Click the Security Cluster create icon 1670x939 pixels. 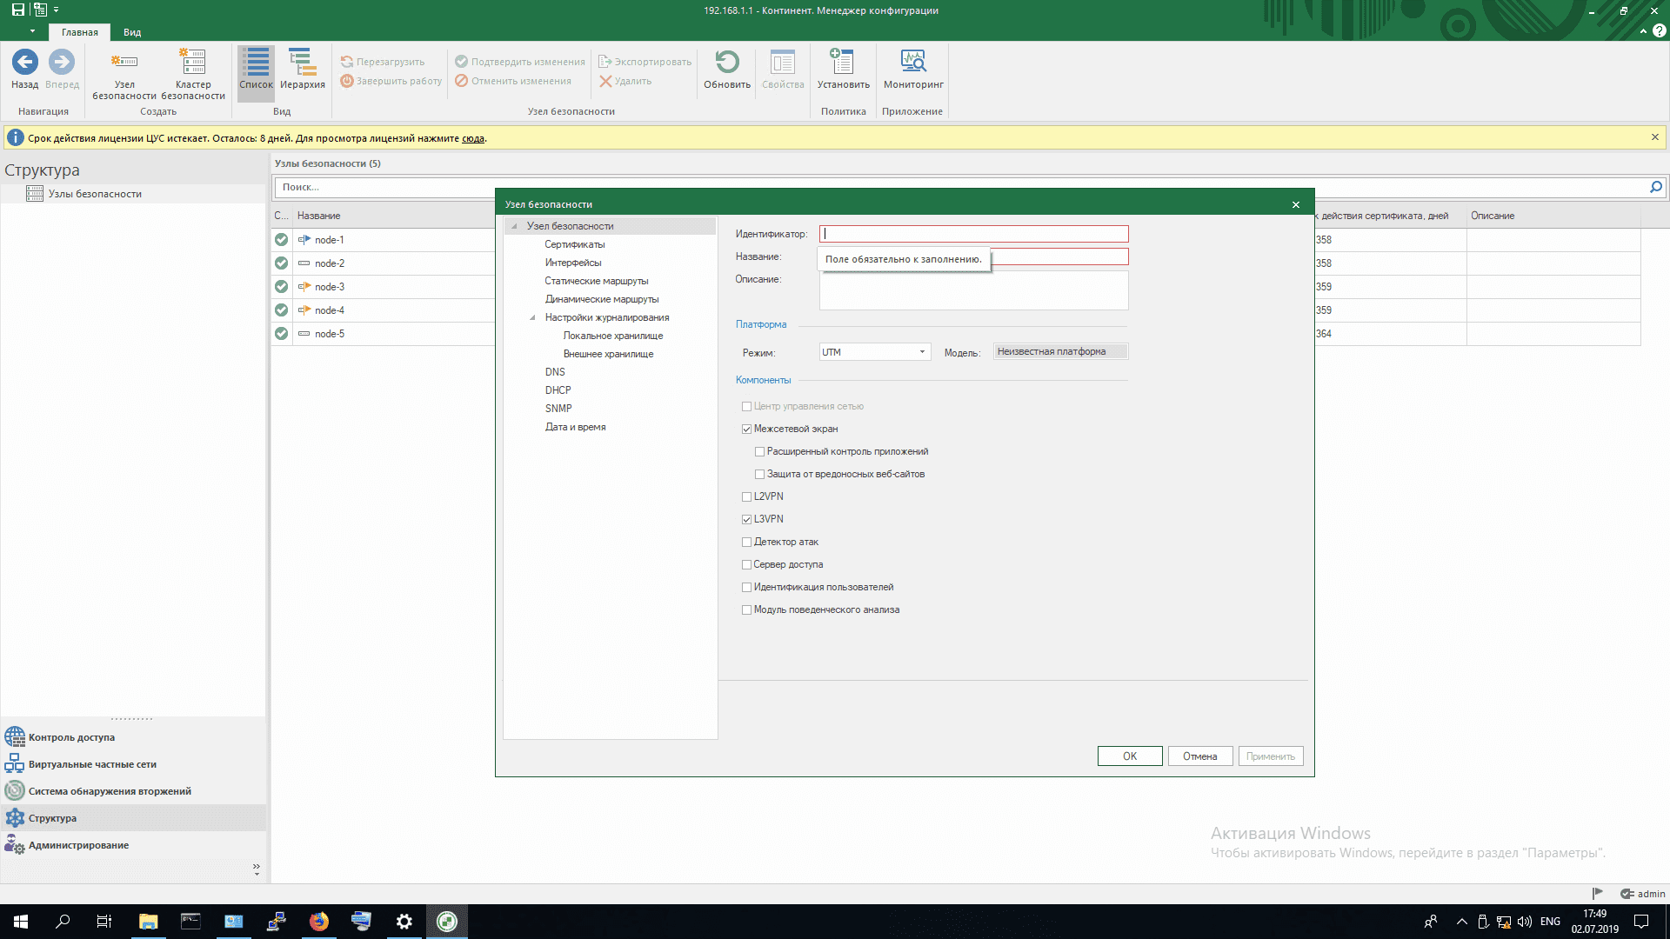[x=192, y=63]
